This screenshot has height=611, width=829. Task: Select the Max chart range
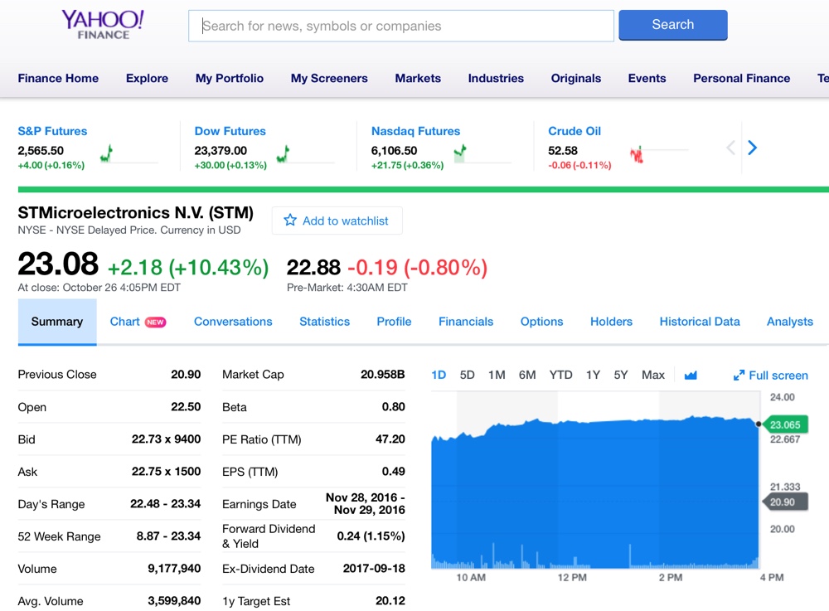653,376
